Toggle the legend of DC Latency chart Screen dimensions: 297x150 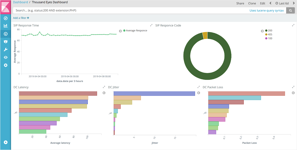104,93
